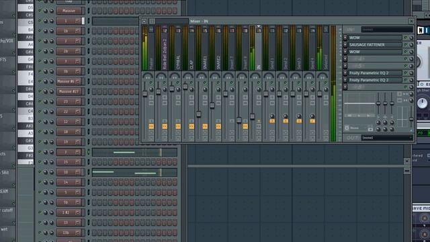Screen dimensions: 430x242
Task: Disable the SAUSAGE FATTENER effect LED
Action: (405, 44)
